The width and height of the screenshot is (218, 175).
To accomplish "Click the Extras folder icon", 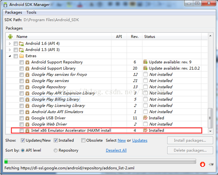I will [x=21, y=56].
